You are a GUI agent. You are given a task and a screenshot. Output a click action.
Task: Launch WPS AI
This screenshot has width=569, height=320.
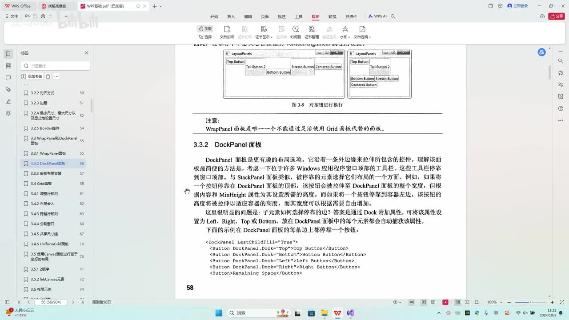coord(377,16)
